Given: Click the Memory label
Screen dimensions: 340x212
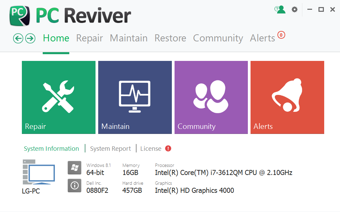Looking at the screenshot, I should click(131, 165).
